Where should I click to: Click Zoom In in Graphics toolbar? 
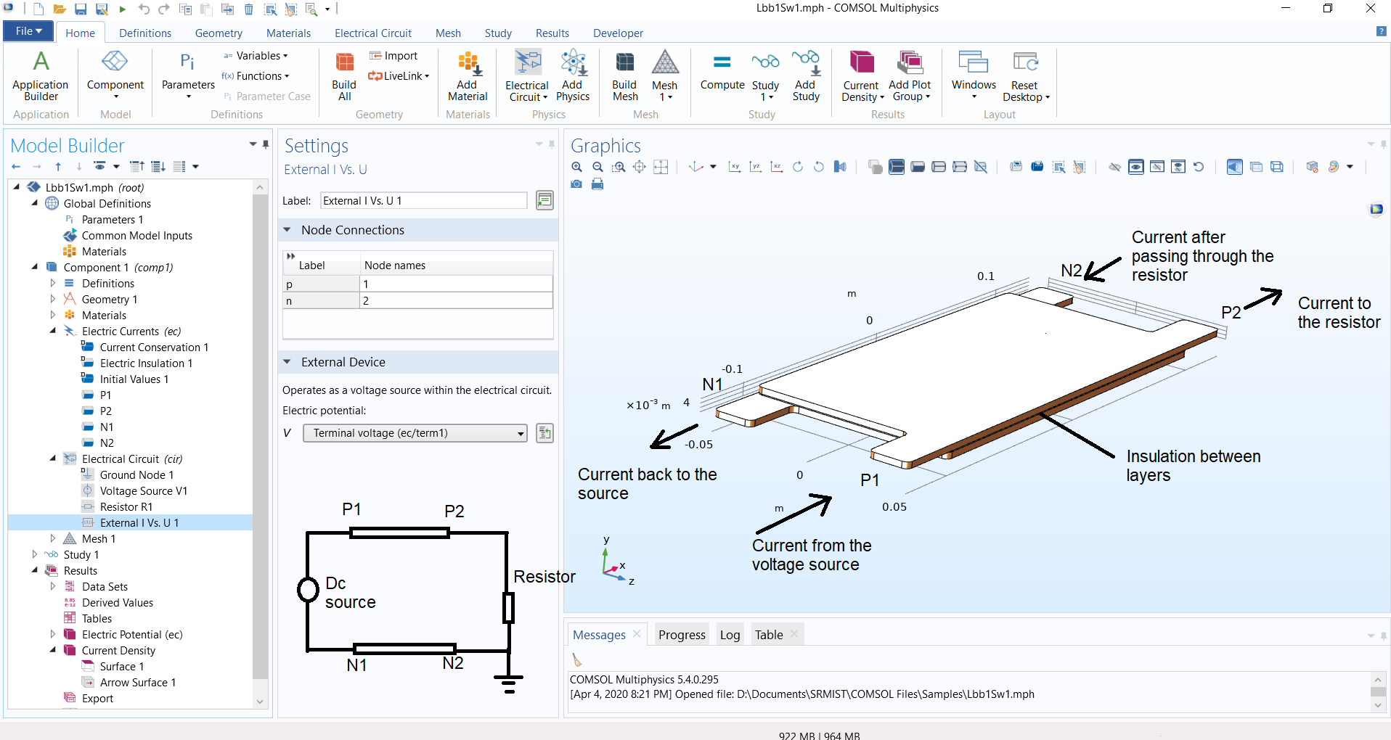pyautogui.click(x=576, y=167)
